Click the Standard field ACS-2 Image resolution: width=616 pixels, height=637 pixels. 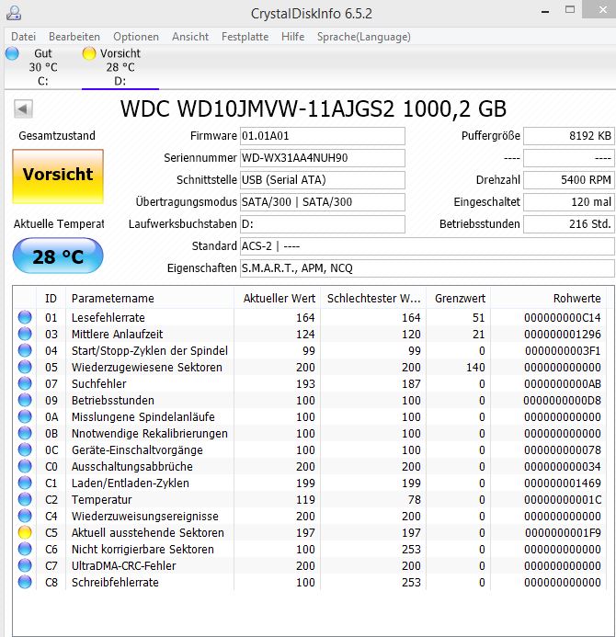pos(427,246)
